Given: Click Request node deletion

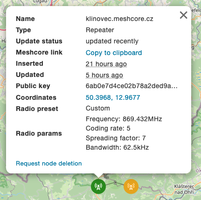Looking at the screenshot, I should pyautogui.click(x=49, y=163).
